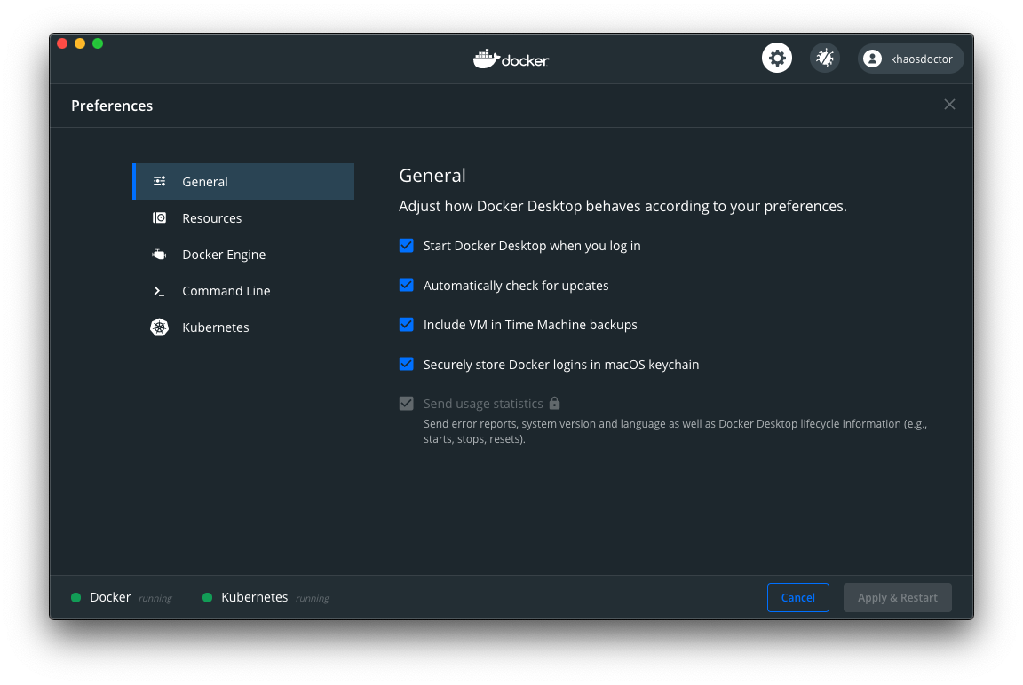
Task: Click the Cancel button
Action: point(798,598)
